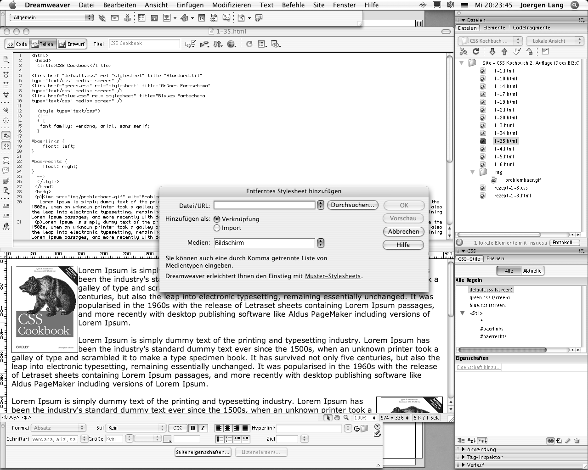Image resolution: width=588 pixels, height=470 pixels.
Task: Check in files lock icon
Action: point(530,52)
